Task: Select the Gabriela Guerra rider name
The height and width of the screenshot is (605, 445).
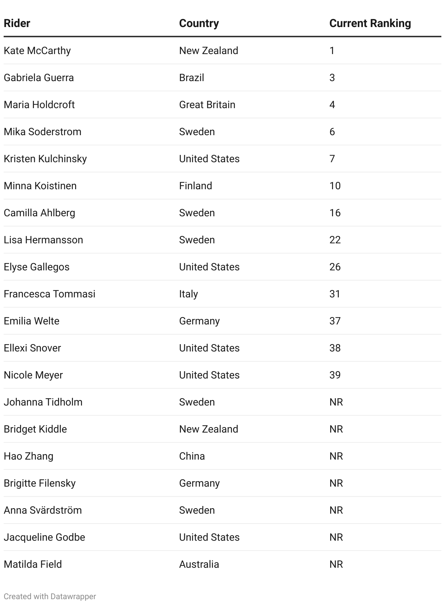Action: 39,77
